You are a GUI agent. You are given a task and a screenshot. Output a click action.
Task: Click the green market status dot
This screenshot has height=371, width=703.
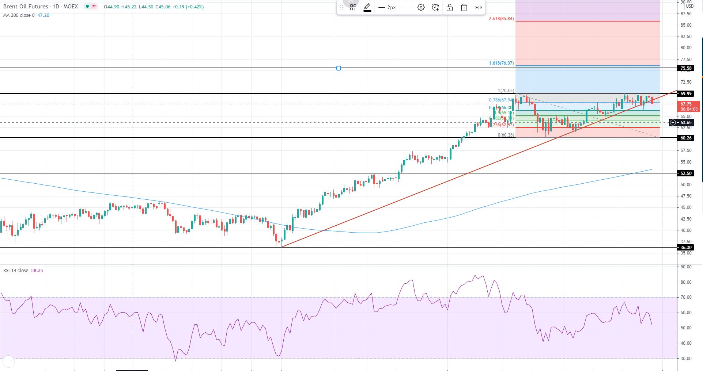(87, 7)
